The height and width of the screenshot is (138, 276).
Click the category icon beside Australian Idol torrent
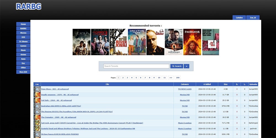(37, 106)
